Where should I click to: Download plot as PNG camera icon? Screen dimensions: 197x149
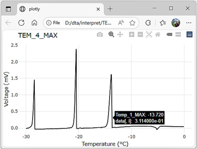click(x=100, y=34)
